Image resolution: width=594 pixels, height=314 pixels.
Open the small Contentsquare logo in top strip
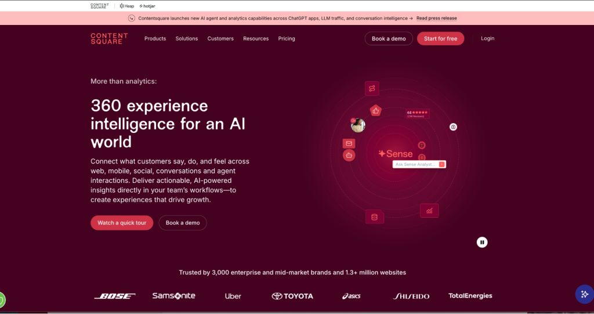(100, 6)
